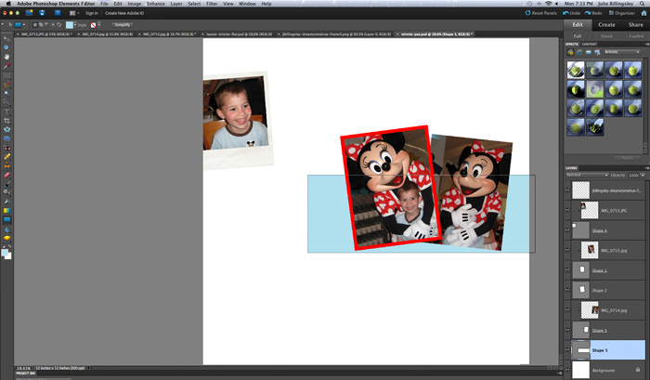Screen dimensions: 650x380
Task: Open the Enhance menu
Action: (x=155, y=4)
